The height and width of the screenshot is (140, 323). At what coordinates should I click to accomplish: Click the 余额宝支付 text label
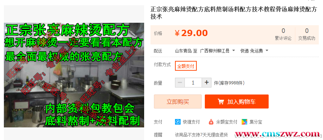[227, 122]
